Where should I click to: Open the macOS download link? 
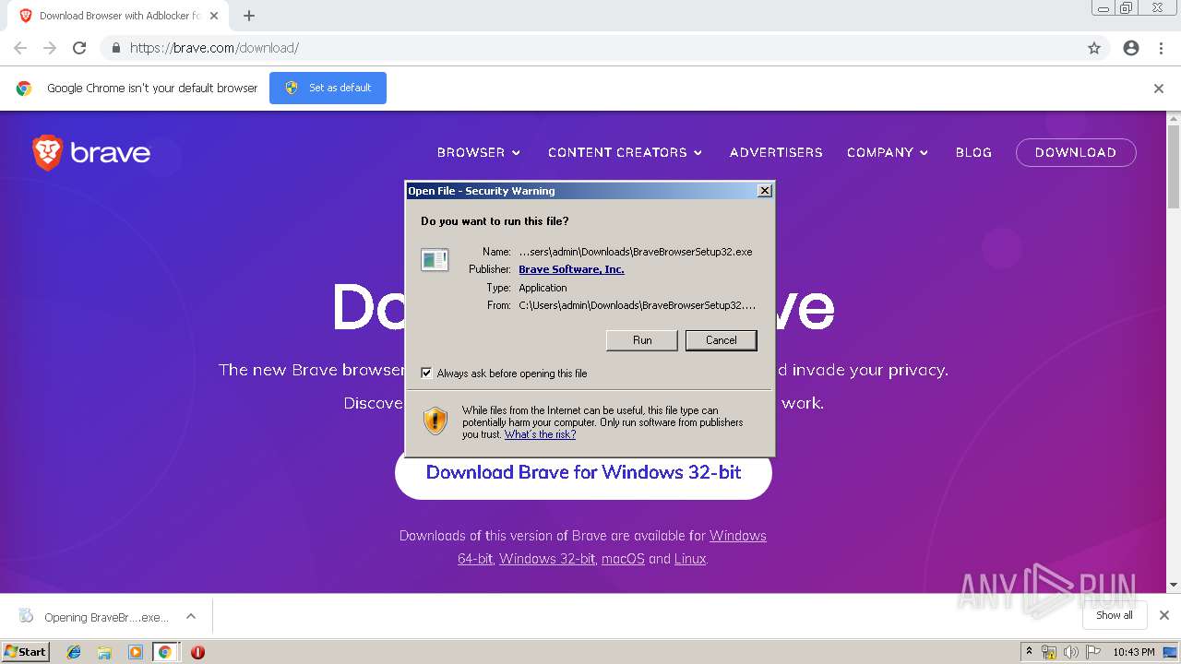[x=623, y=559]
